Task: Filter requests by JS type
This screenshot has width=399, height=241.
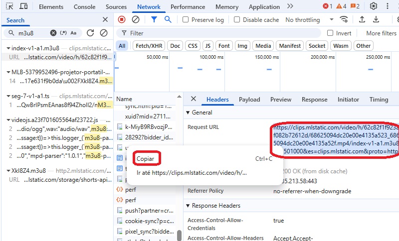Action: click(208, 46)
